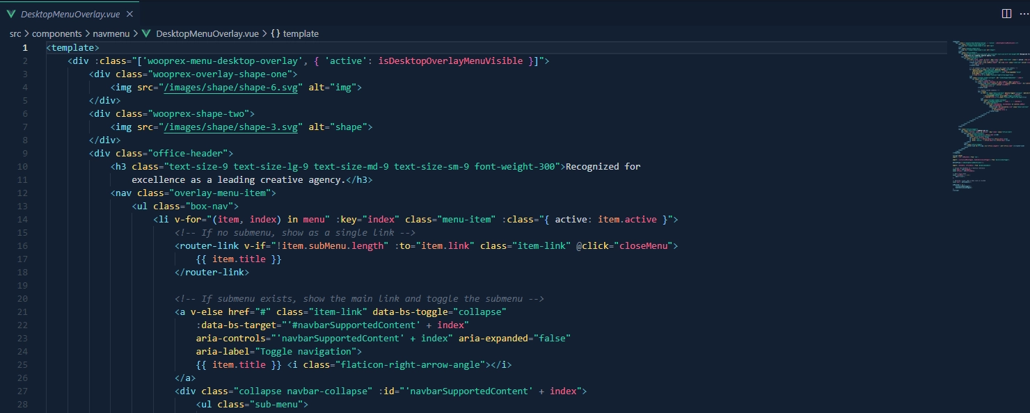The image size is (1030, 413).
Task: Click line number 14 in the gutter
Action: click(x=22, y=220)
